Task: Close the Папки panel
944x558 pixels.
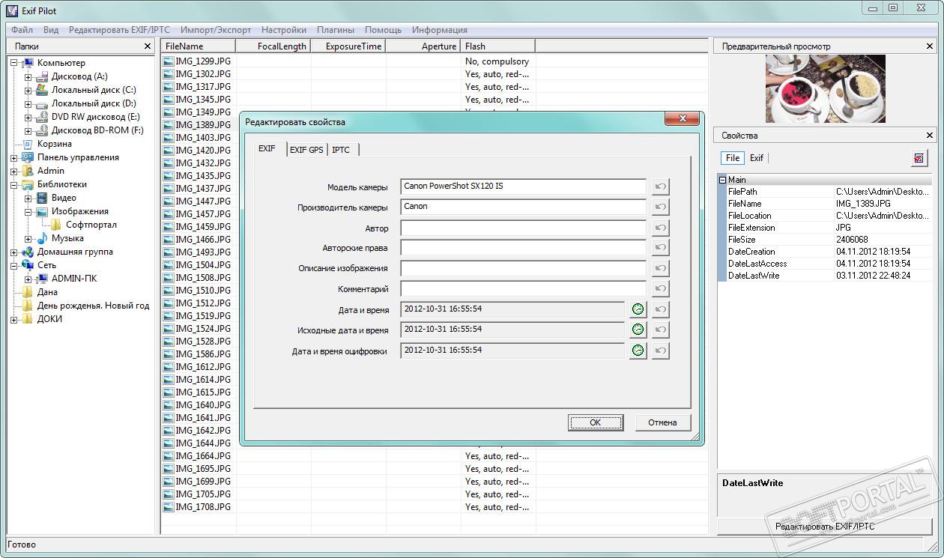Action: [148, 46]
